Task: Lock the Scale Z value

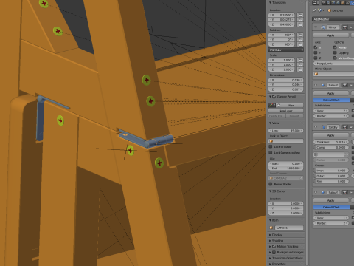Action: coord(300,69)
